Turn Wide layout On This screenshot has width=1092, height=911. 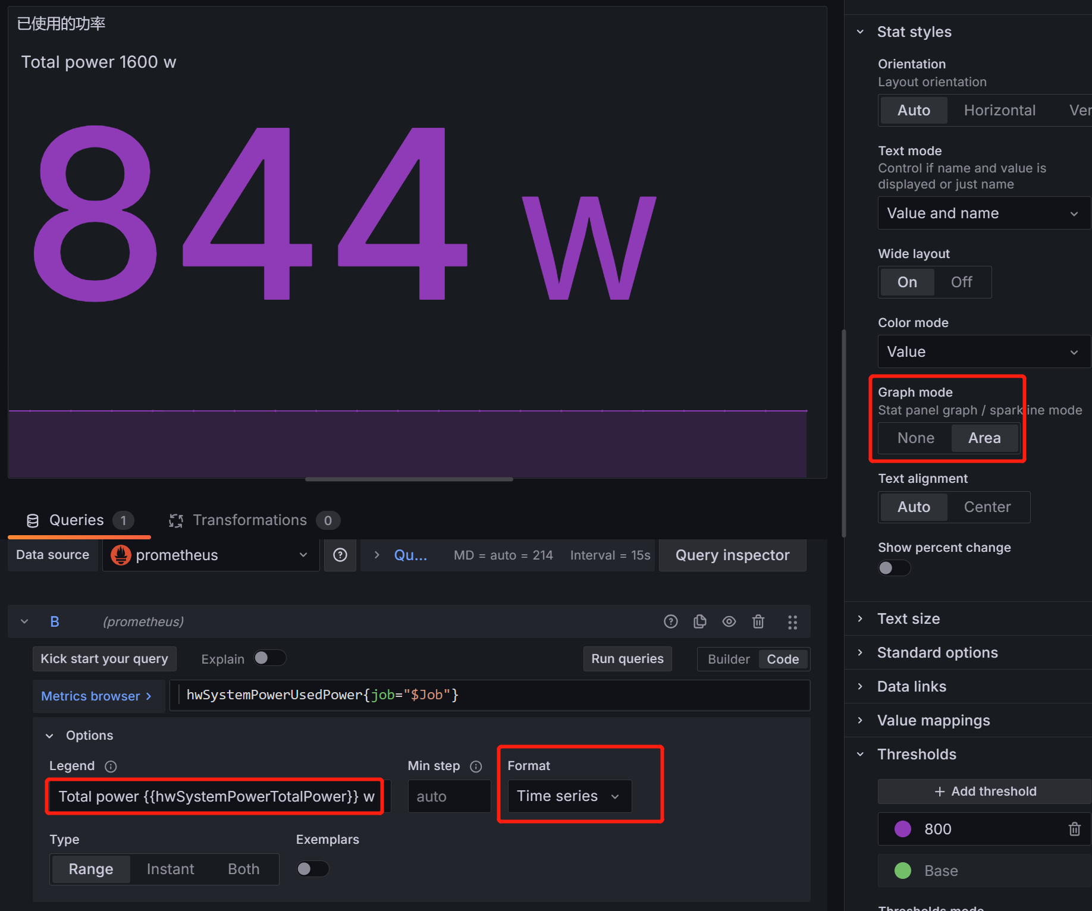click(907, 282)
